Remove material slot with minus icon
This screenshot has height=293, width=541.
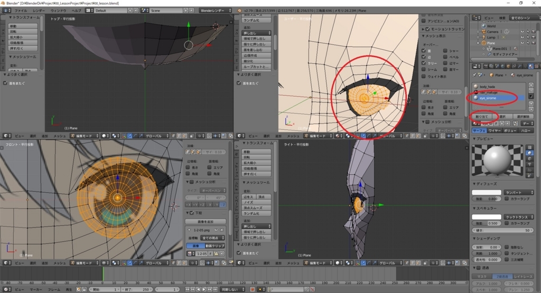pos(531,91)
